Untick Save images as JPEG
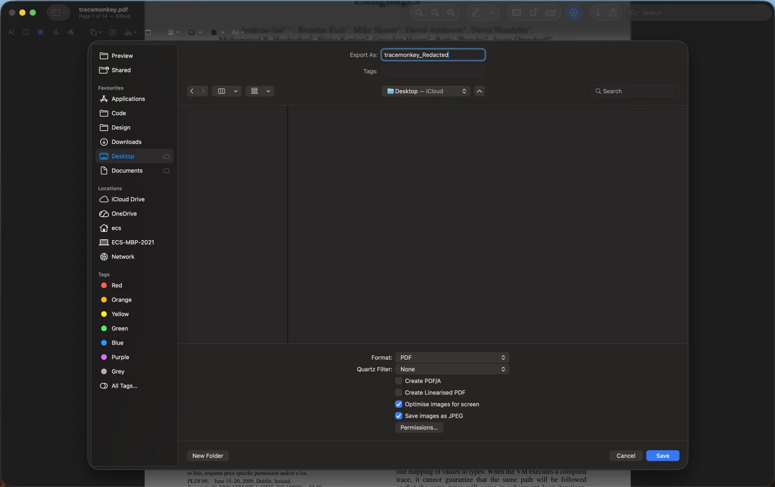Image resolution: width=775 pixels, height=487 pixels. click(399, 416)
